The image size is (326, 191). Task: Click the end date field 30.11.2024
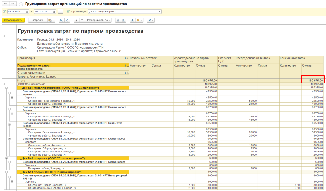click(x=43, y=12)
